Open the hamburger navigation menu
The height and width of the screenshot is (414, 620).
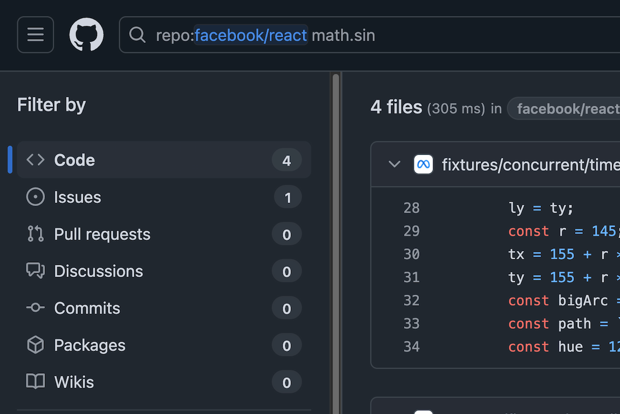(x=35, y=35)
